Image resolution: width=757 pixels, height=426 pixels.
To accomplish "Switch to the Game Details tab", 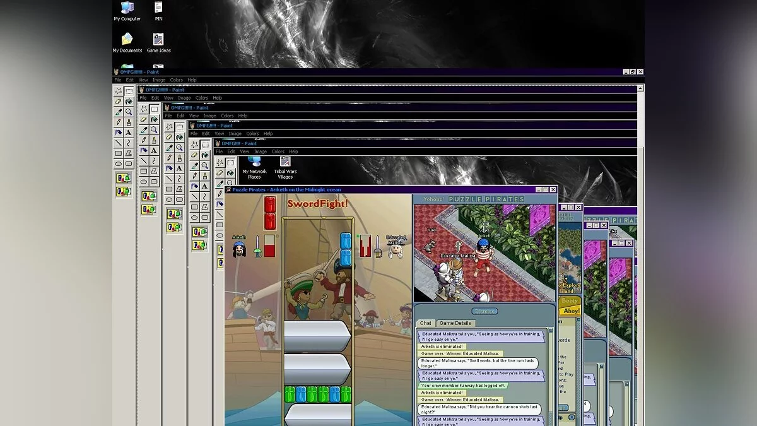I will pyautogui.click(x=455, y=323).
